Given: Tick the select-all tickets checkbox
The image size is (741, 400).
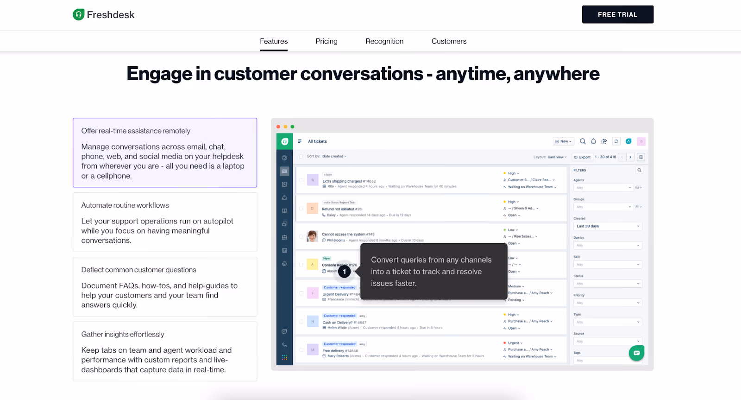Looking at the screenshot, I should 301,157.
